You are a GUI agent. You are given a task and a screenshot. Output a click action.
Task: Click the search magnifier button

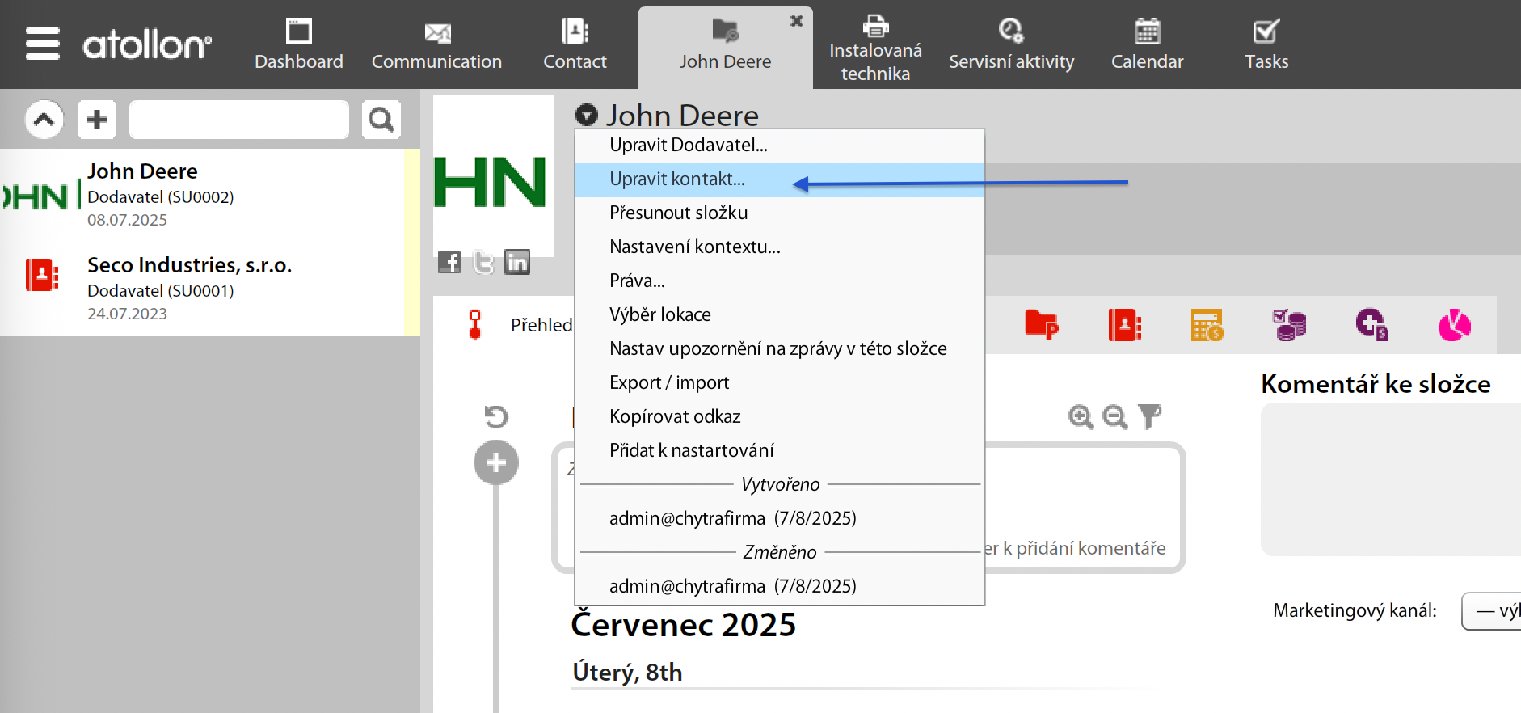click(x=381, y=120)
